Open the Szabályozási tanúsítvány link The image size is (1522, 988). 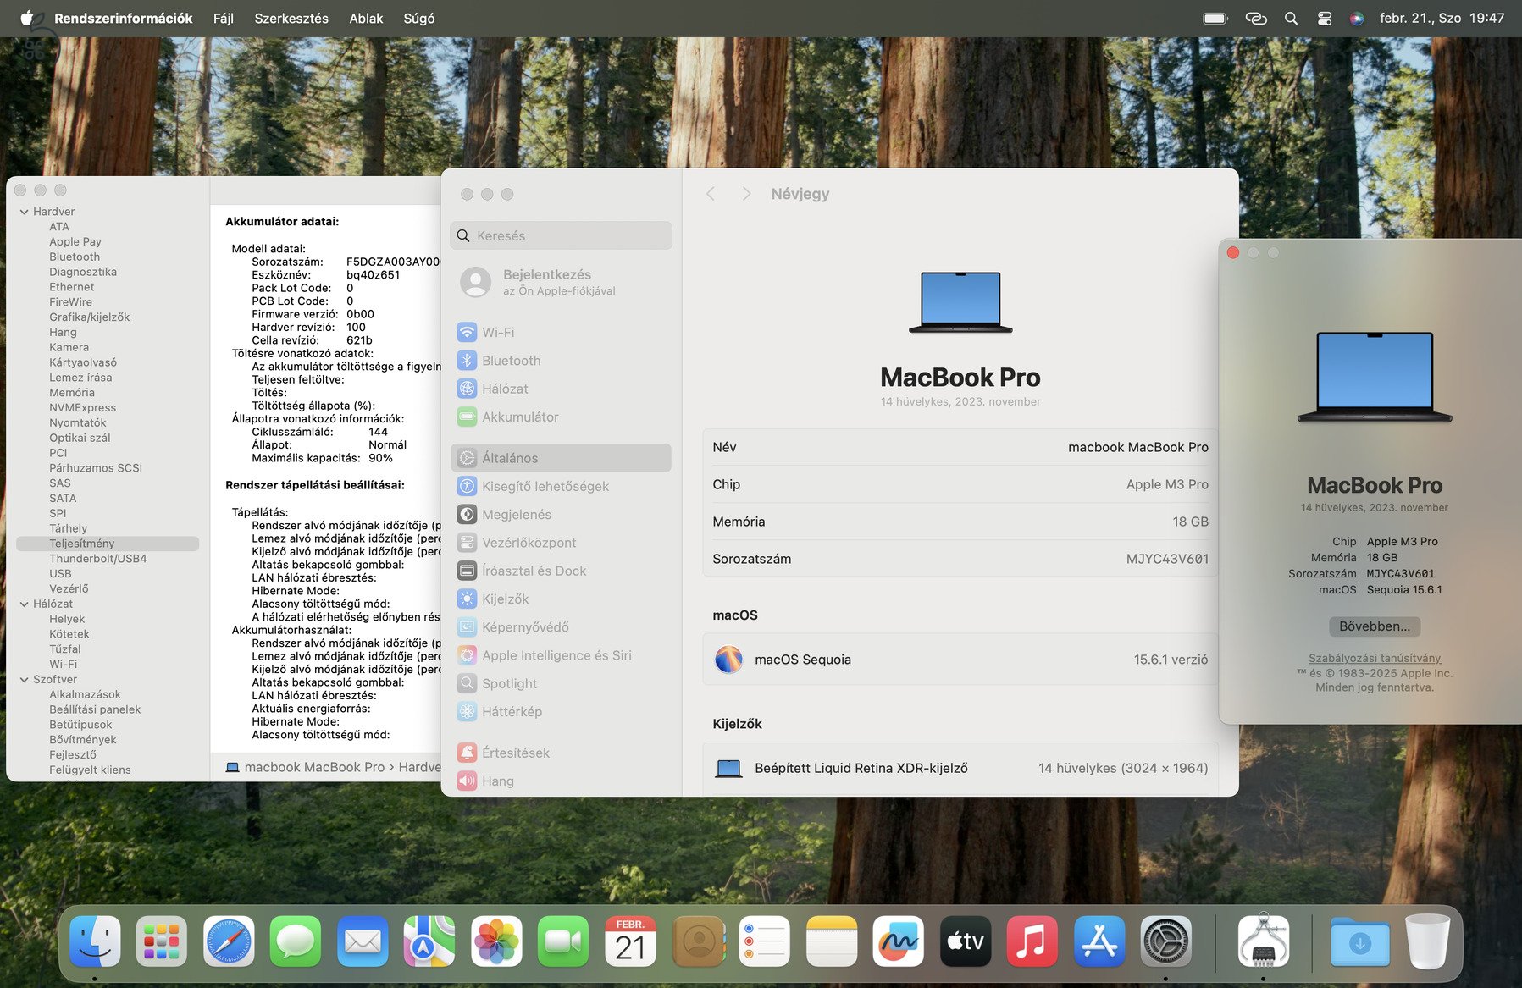pyautogui.click(x=1374, y=658)
